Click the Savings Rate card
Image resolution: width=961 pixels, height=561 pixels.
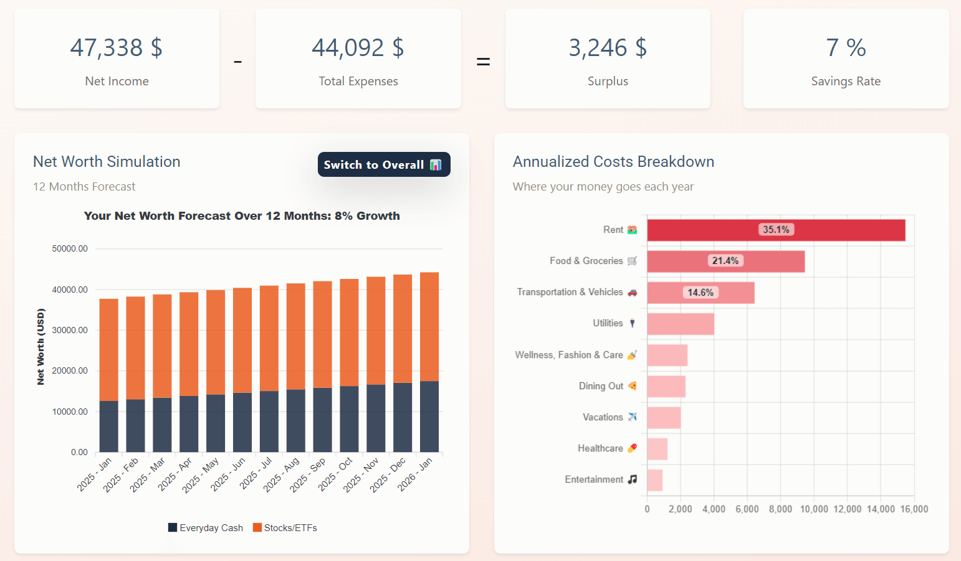(845, 59)
